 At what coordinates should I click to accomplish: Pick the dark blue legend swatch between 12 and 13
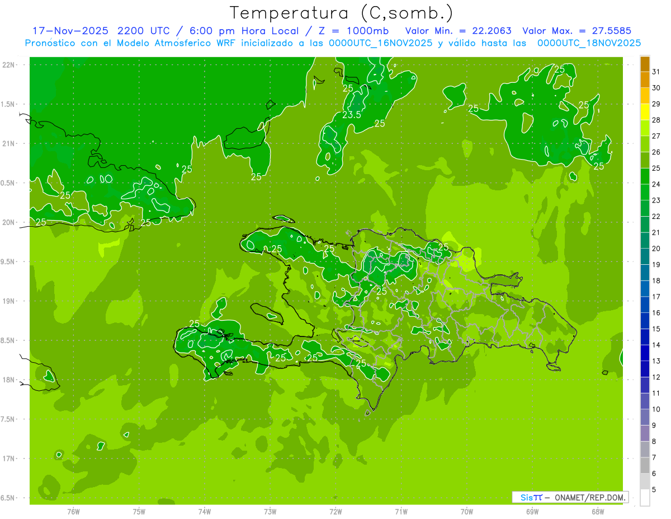[x=645, y=369]
